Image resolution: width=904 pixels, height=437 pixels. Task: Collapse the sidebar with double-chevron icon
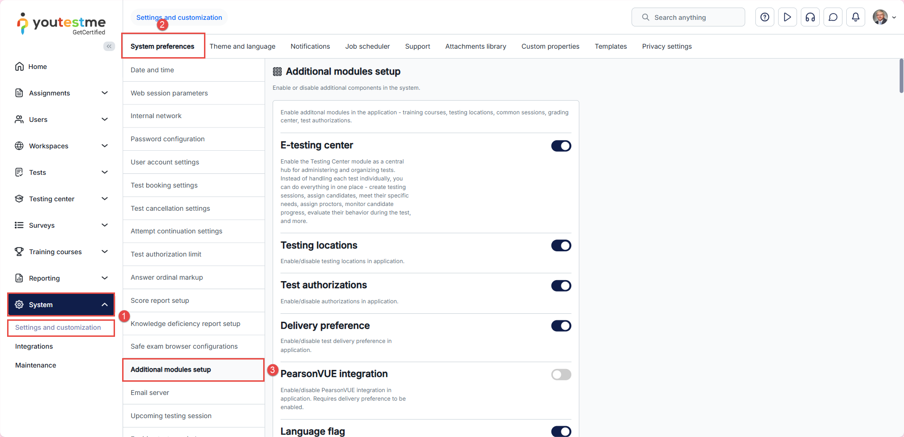[109, 46]
